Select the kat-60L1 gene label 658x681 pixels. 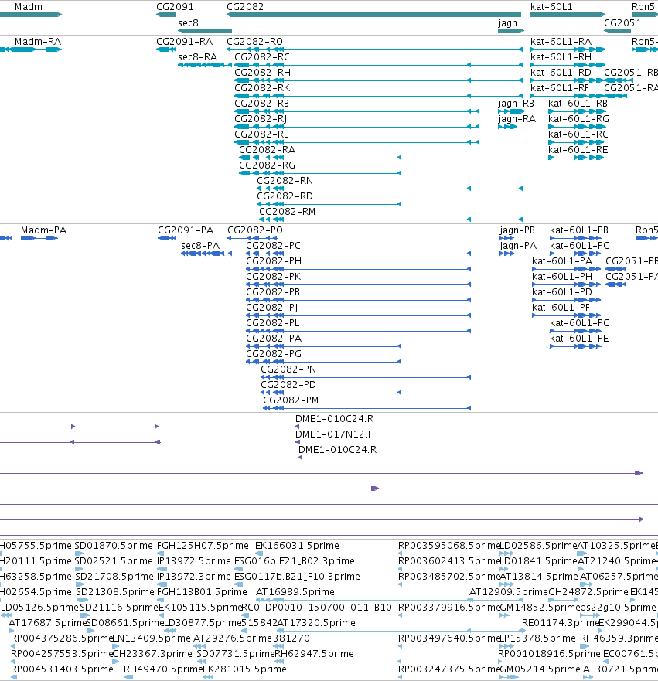click(x=551, y=7)
